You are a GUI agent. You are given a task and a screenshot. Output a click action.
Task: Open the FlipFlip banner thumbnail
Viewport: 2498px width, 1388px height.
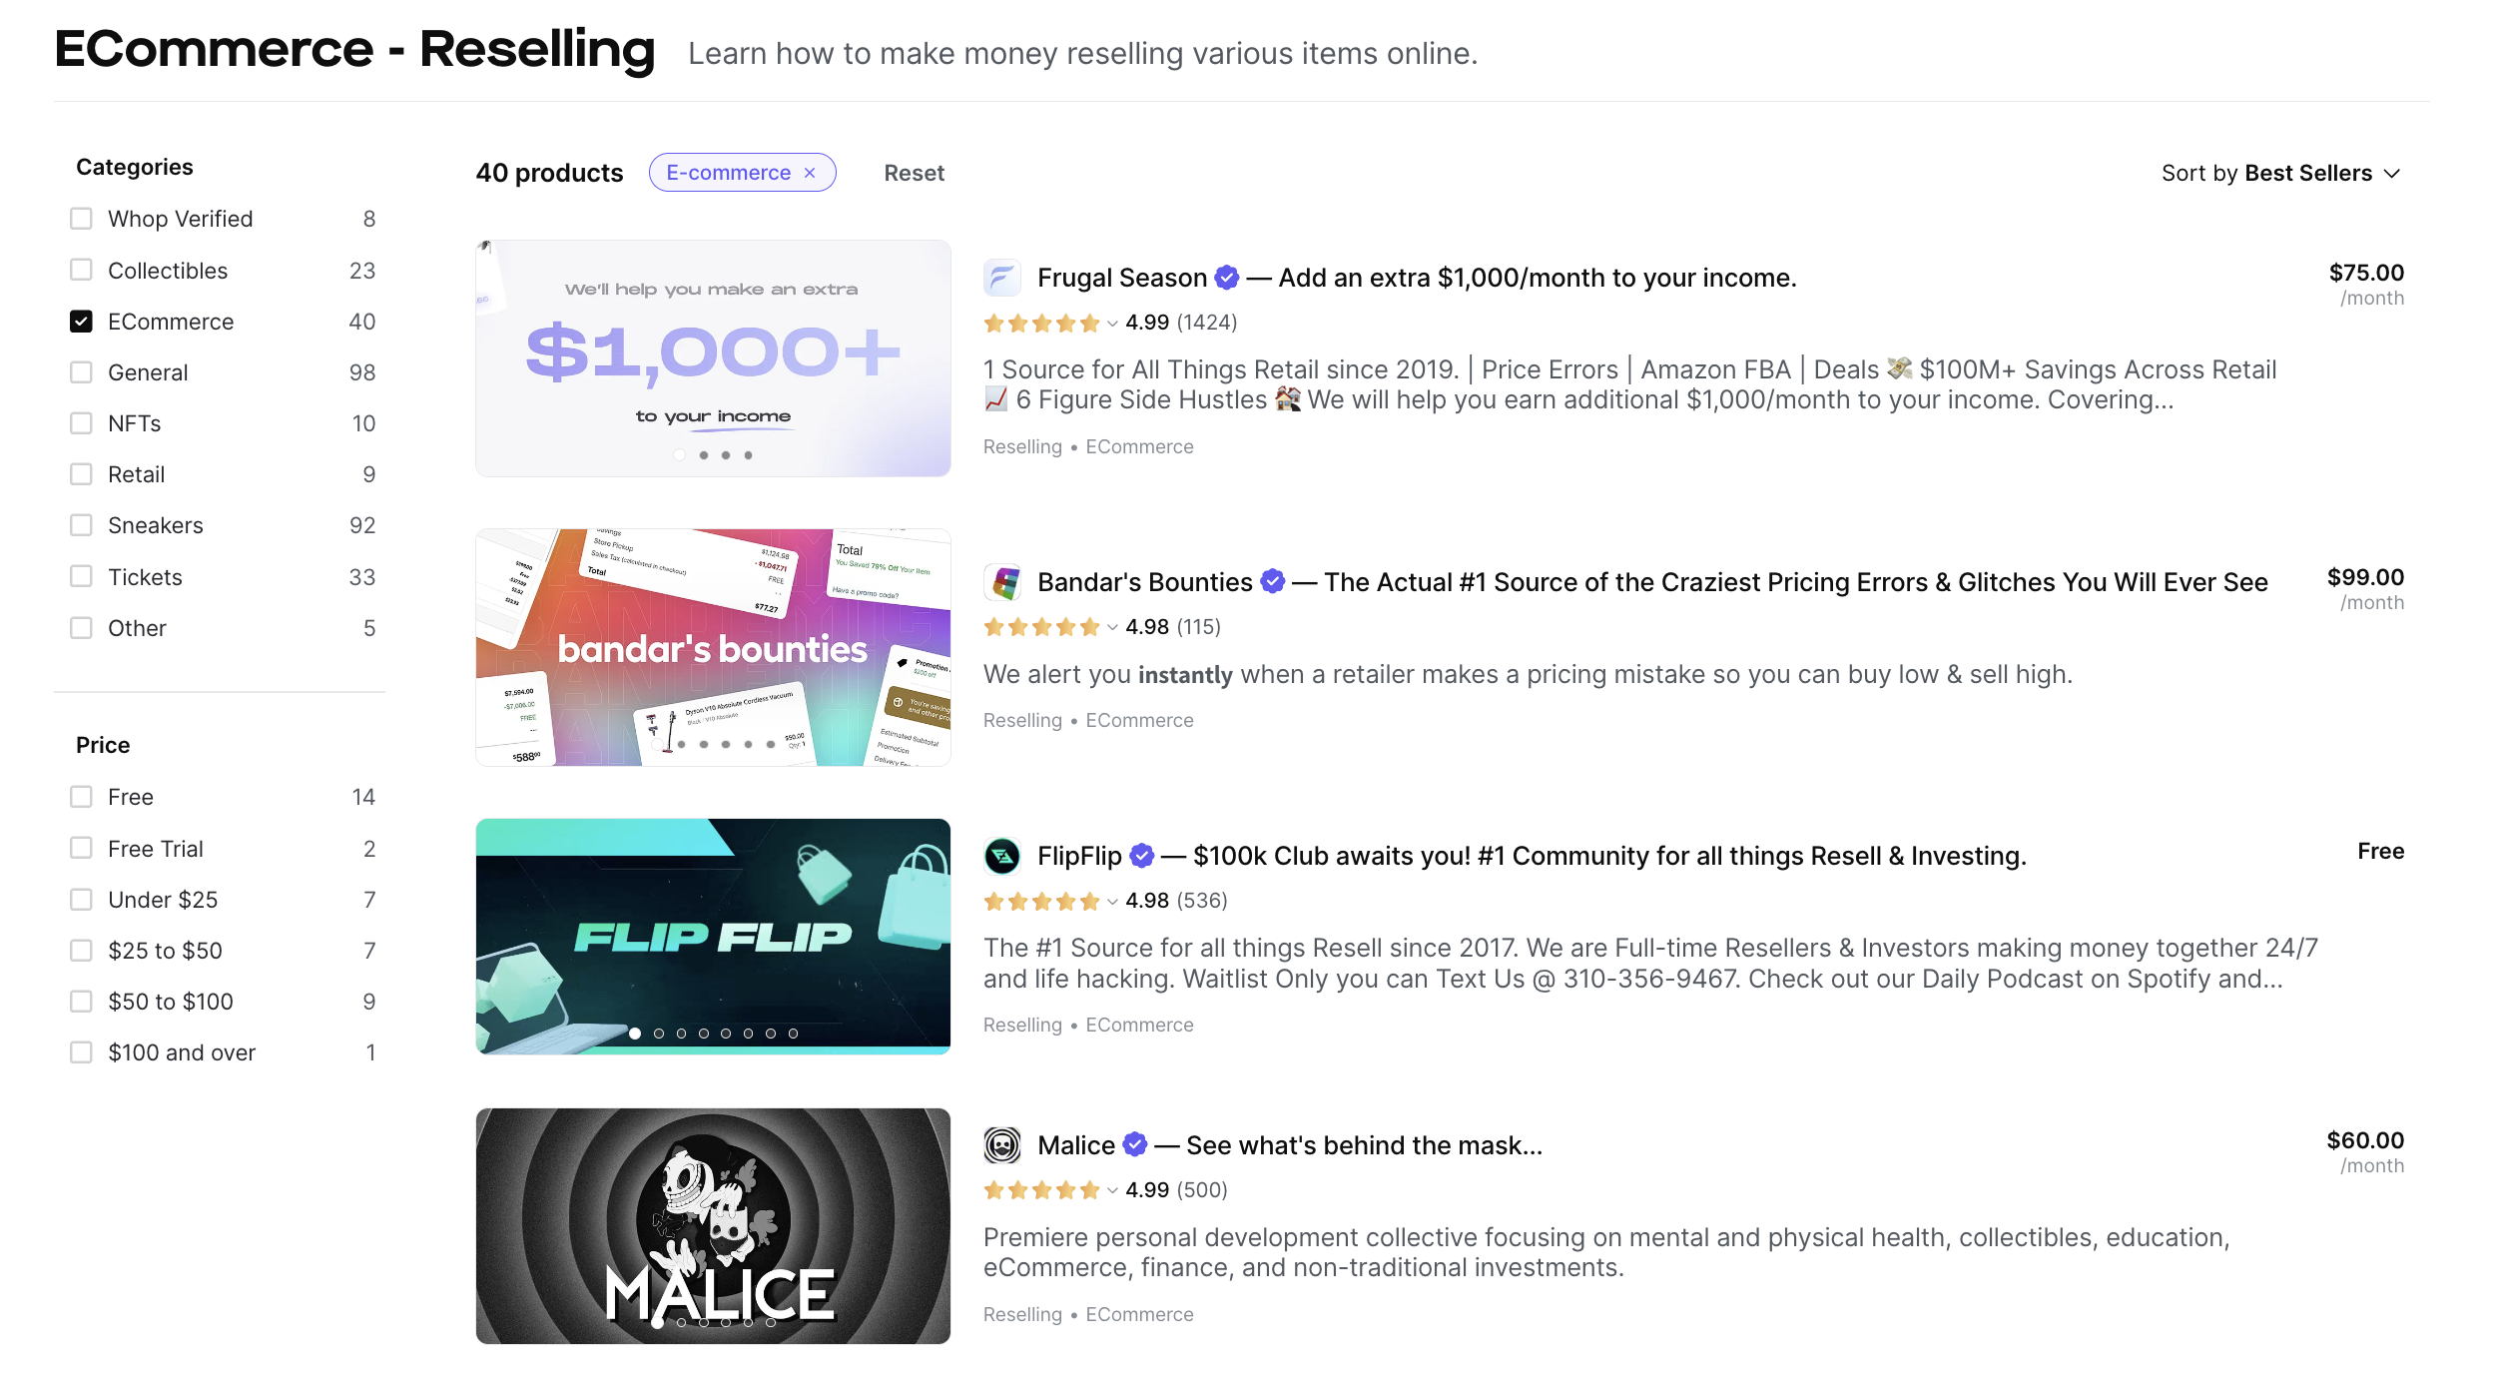712,937
